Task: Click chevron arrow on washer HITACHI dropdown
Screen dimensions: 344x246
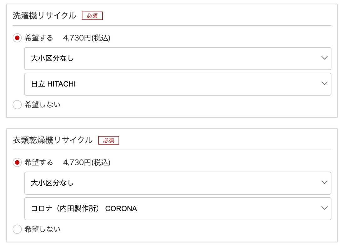Action: [324, 84]
